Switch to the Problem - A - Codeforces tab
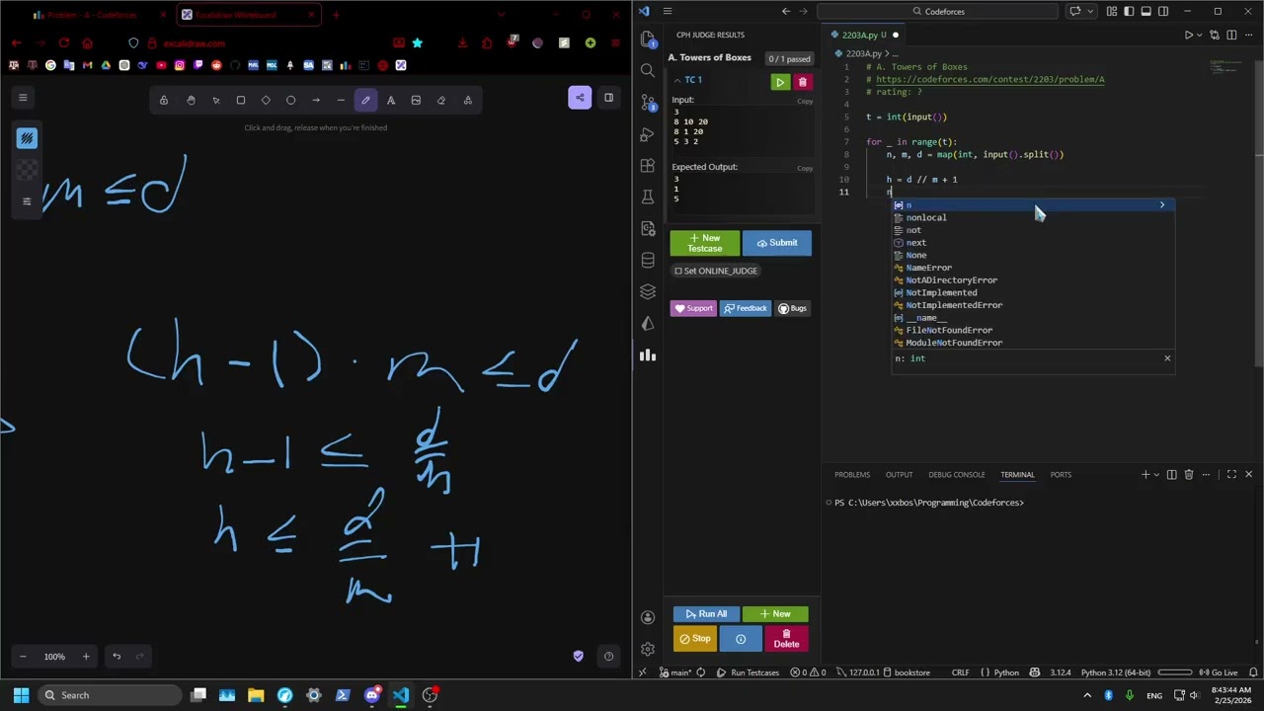The width and height of the screenshot is (1264, 711). click(x=92, y=15)
